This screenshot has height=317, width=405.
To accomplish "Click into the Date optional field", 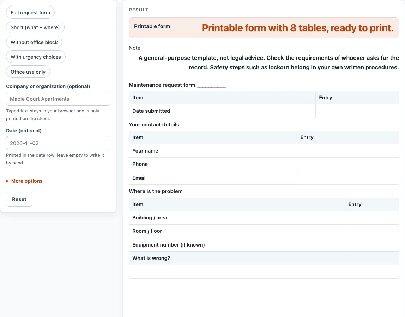I will coord(58,143).
